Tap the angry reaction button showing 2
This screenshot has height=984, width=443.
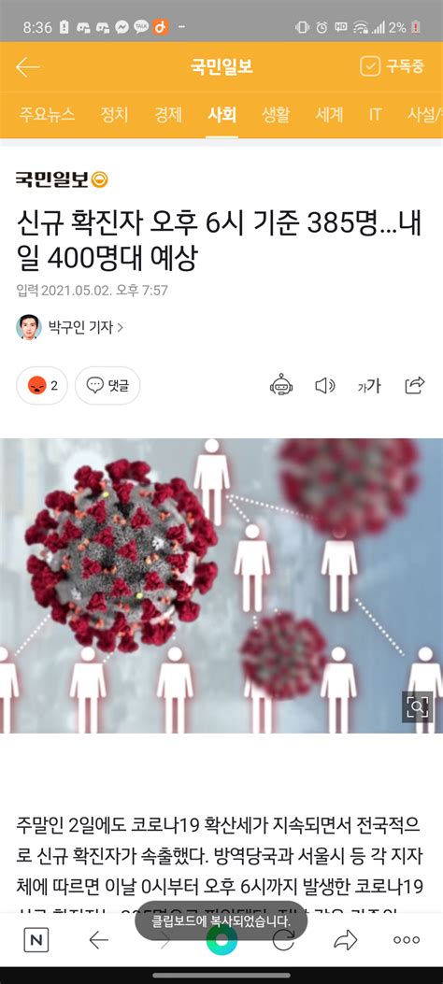click(42, 385)
